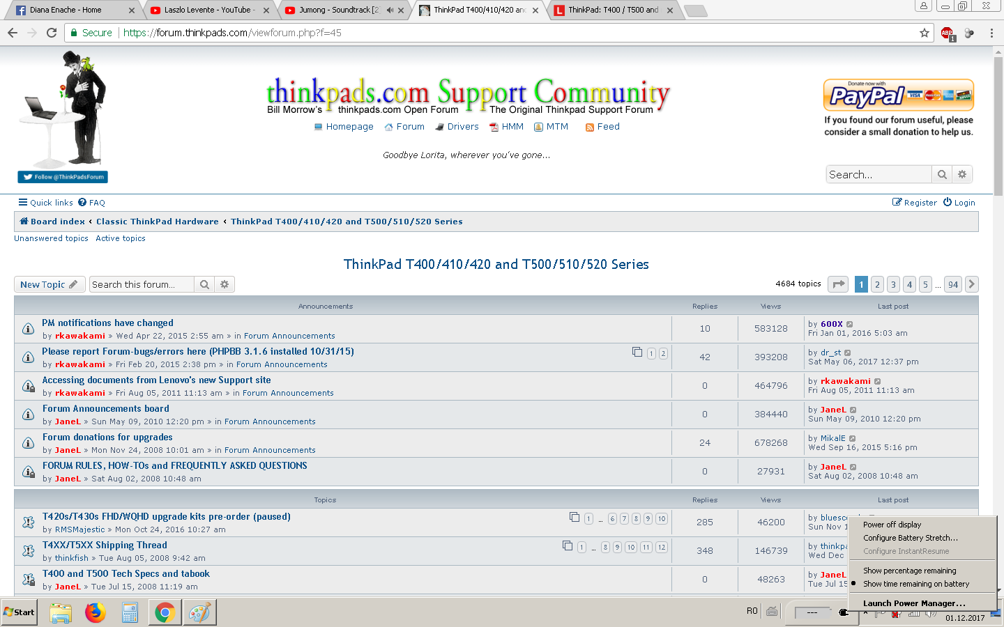Click the header Search text field
Screen dimensions: 1004x627
[879, 174]
